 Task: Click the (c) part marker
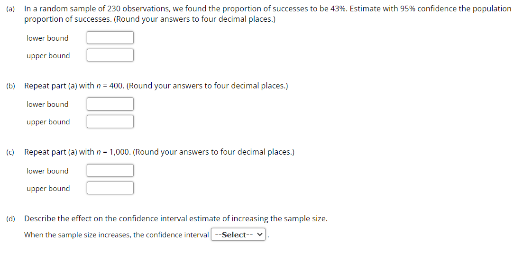pyautogui.click(x=10, y=152)
